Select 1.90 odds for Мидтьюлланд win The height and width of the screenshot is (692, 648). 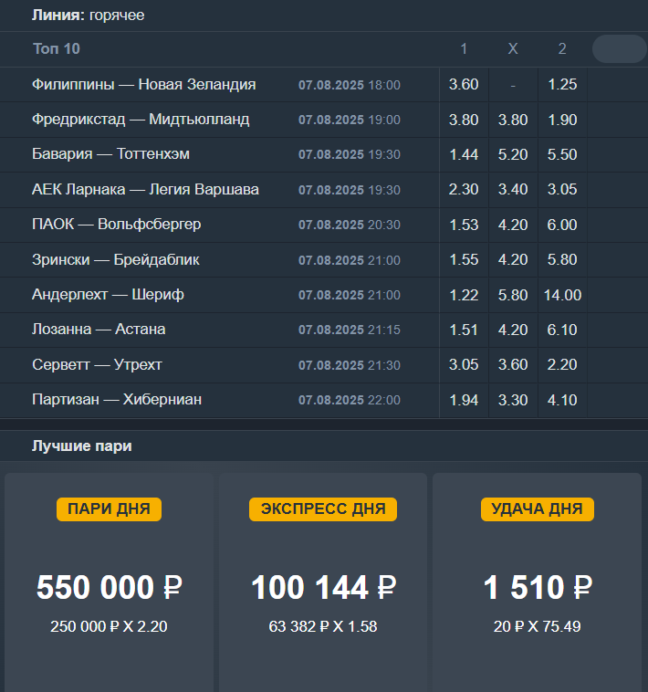click(562, 120)
